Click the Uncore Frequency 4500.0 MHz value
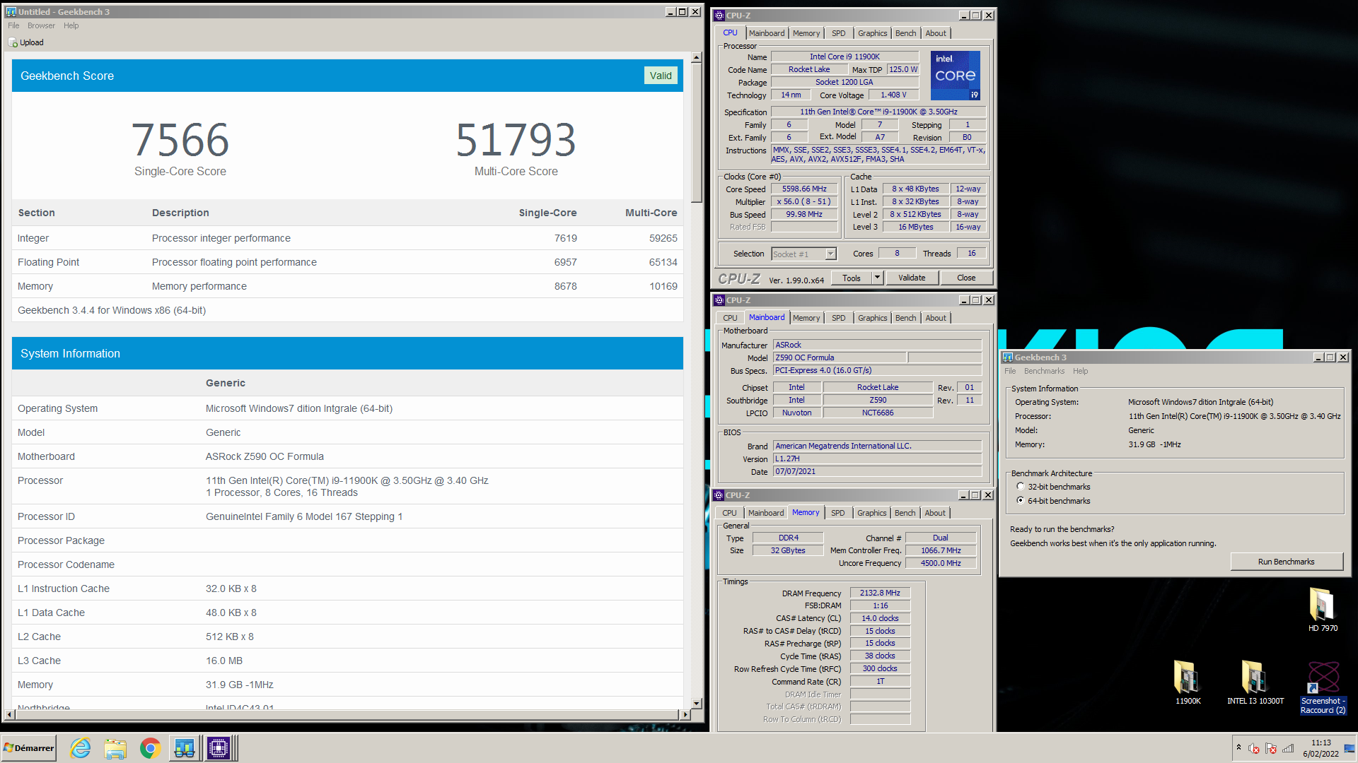Image resolution: width=1358 pixels, height=763 pixels. coord(941,563)
